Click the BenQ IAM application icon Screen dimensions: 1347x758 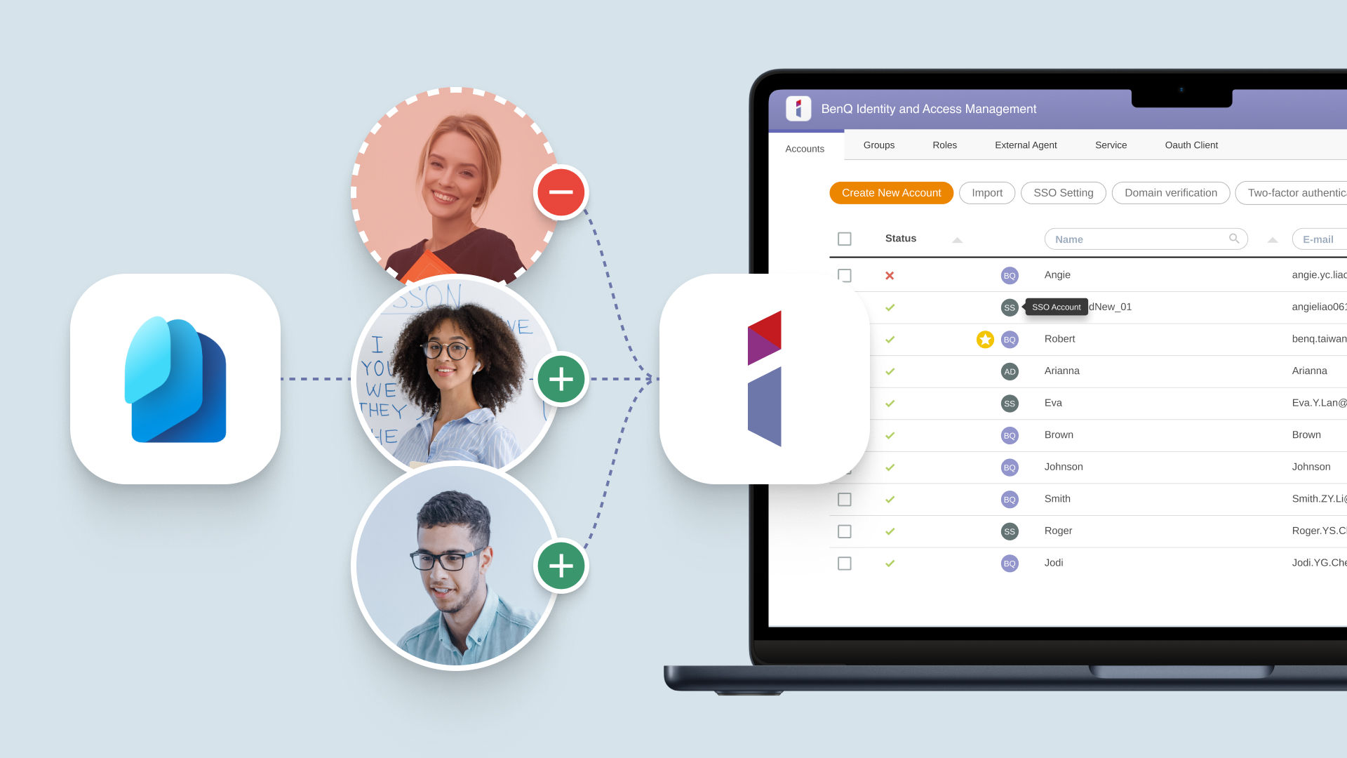798,109
